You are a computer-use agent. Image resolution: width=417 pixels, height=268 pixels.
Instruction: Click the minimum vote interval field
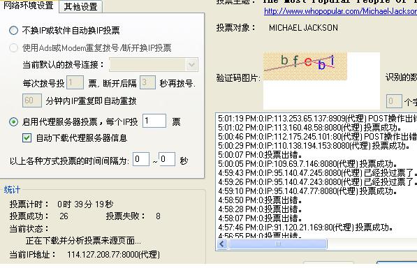tap(141, 159)
